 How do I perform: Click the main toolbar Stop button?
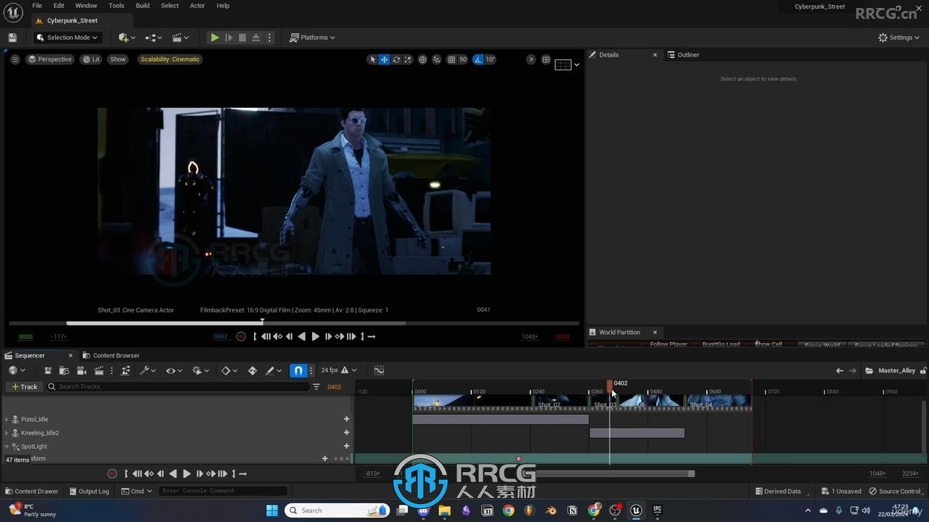point(242,38)
